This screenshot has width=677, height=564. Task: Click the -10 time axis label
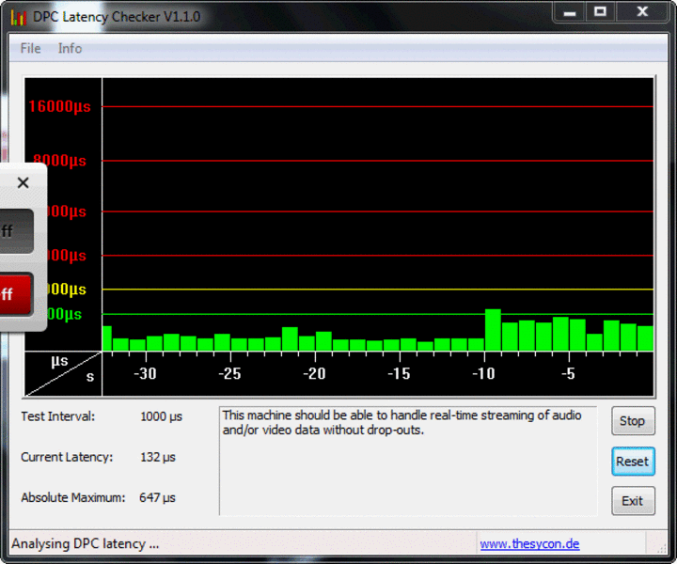coord(483,374)
